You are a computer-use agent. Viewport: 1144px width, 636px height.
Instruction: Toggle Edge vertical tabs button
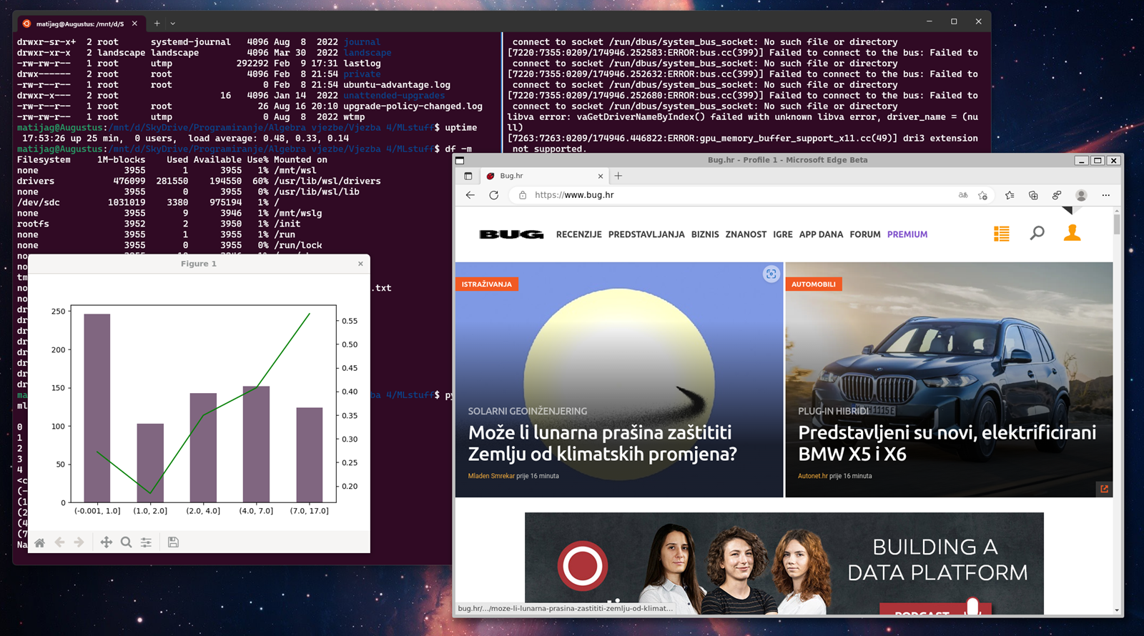pos(468,176)
